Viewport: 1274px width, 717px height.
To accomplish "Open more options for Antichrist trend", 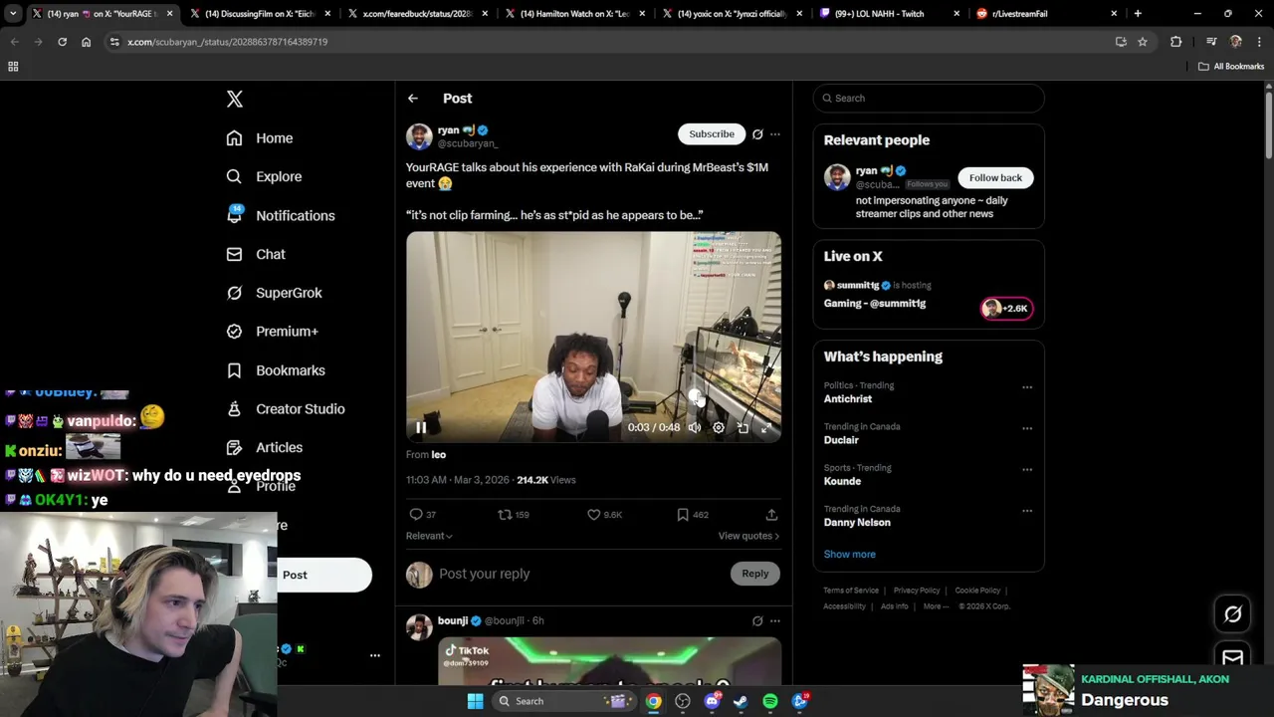I will [1027, 387].
